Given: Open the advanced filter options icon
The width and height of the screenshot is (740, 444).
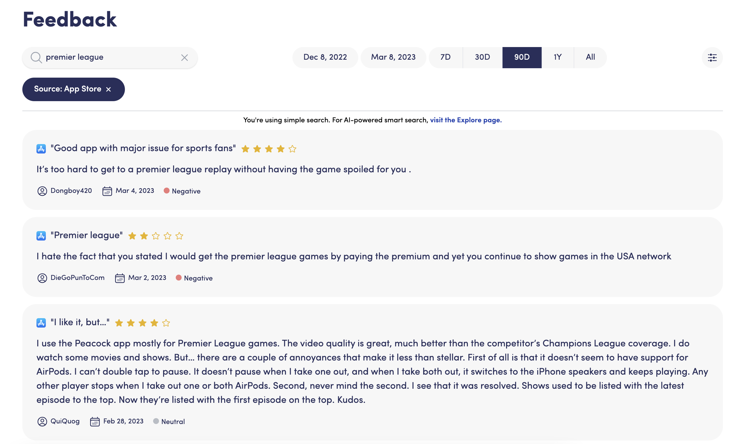Looking at the screenshot, I should pyautogui.click(x=712, y=57).
